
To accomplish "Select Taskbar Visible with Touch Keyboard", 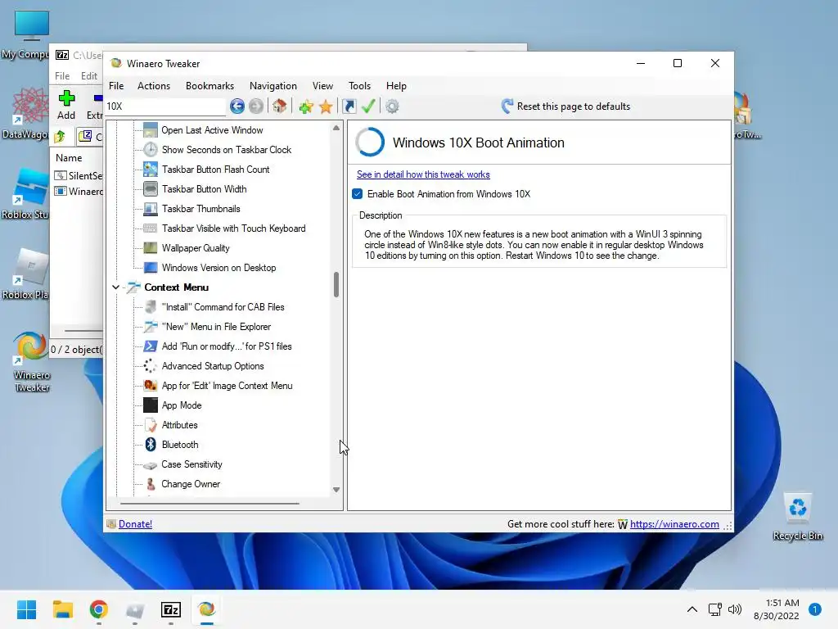I will (233, 229).
